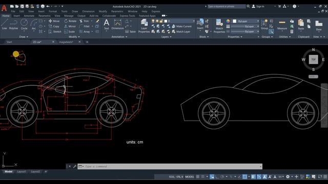
Task: Click the Erase tool icon
Action: 97,21
